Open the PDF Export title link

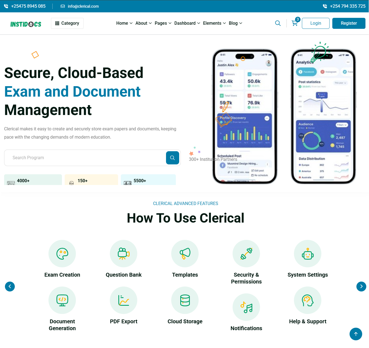pos(124,321)
